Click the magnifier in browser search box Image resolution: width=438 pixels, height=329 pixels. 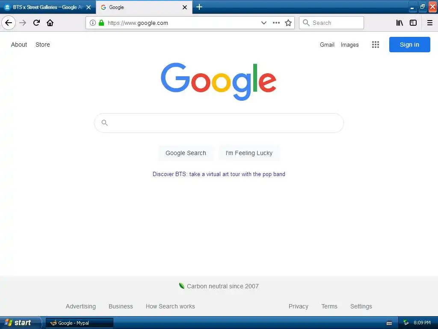tap(306, 23)
